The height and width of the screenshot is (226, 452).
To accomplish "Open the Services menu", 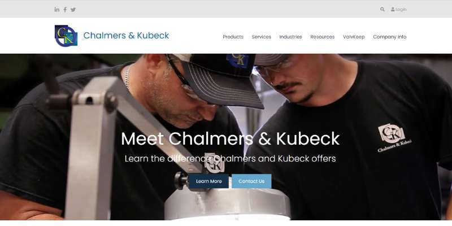I will [x=261, y=37].
